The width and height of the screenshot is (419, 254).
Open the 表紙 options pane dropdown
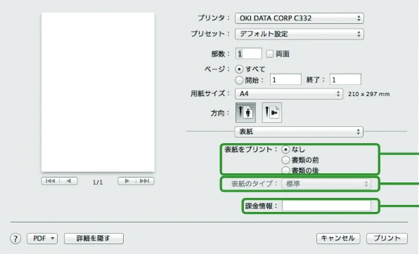pos(299,132)
